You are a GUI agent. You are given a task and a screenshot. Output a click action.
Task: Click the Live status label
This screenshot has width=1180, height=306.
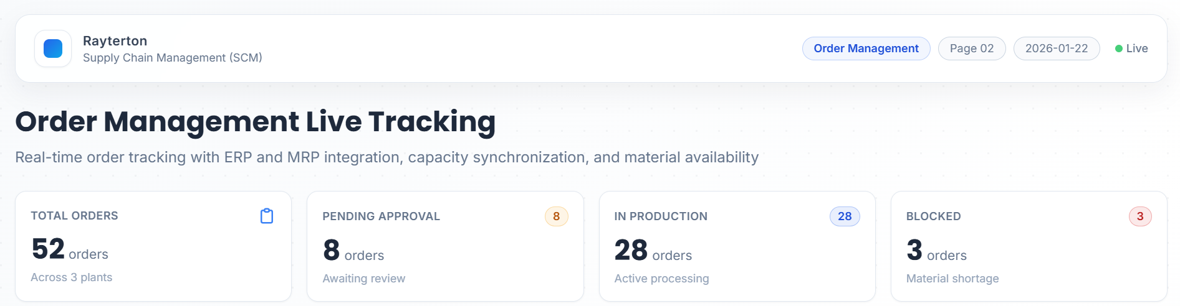coord(1137,49)
